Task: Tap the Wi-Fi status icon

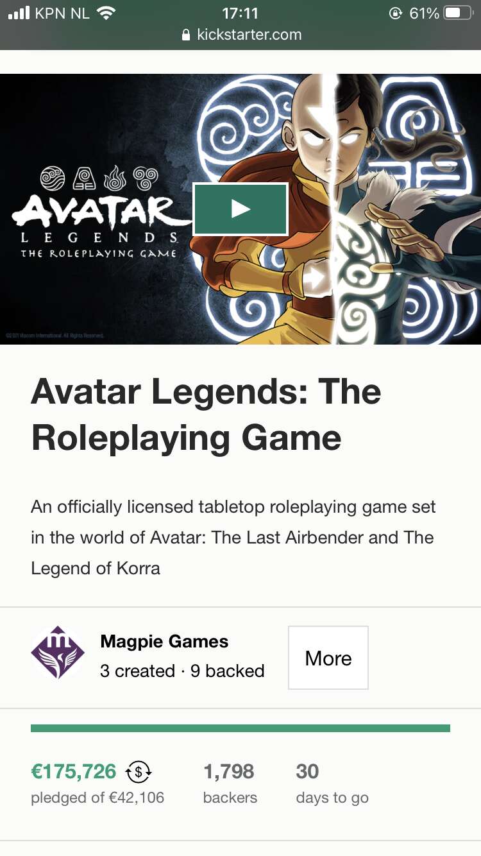Action: (105, 13)
